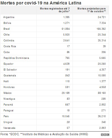Viewport: 112px width, 138px height.
Task: Select Chile's registered deaths 5.920
Action: point(66,35)
